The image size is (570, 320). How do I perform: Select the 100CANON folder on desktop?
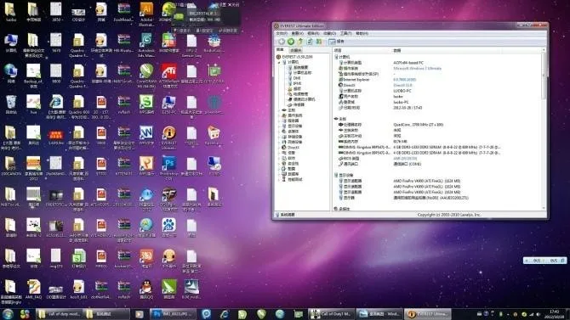coord(11,166)
